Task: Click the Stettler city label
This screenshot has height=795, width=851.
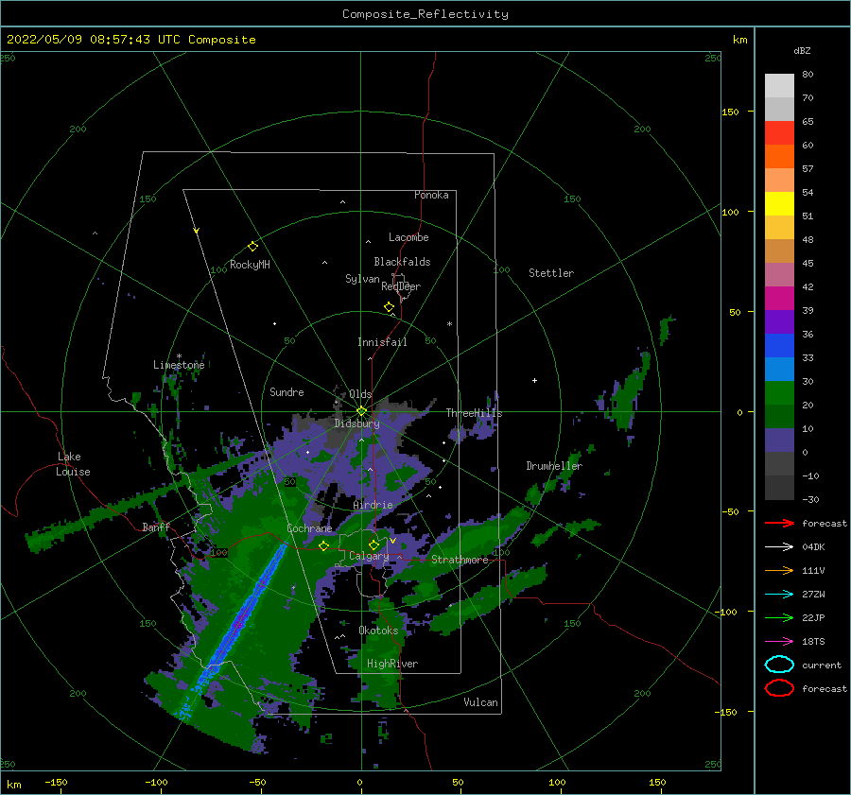Action: pos(551,273)
